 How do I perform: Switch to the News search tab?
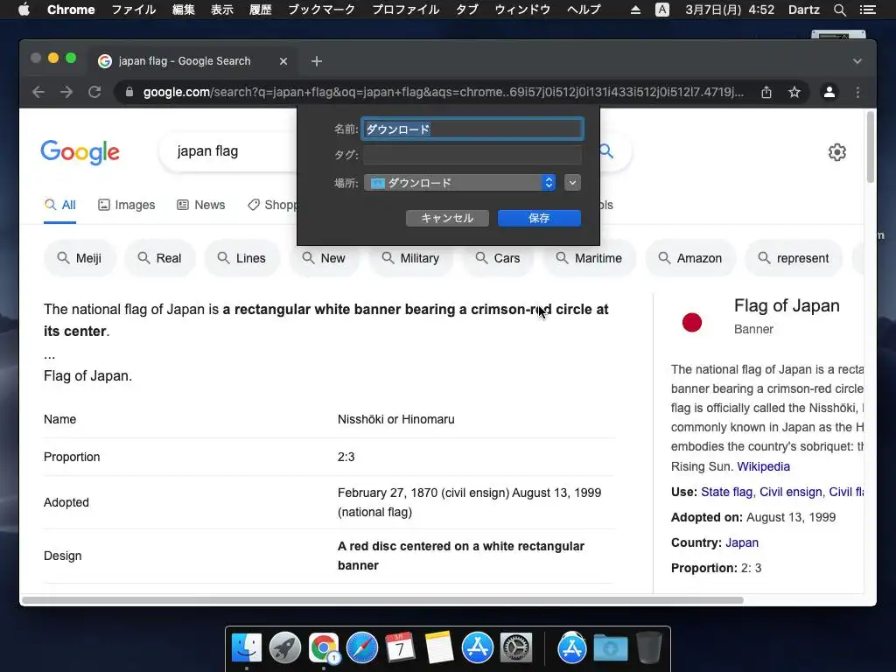coord(200,205)
